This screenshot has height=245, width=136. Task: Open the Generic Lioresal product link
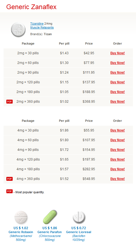(x=79, y=232)
